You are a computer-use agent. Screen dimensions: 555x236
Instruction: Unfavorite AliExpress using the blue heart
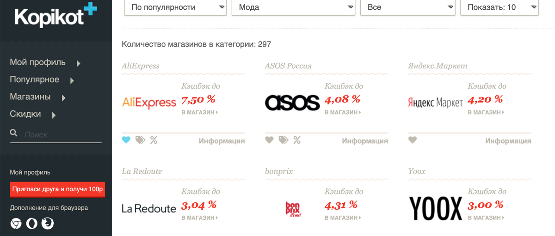pyautogui.click(x=126, y=140)
